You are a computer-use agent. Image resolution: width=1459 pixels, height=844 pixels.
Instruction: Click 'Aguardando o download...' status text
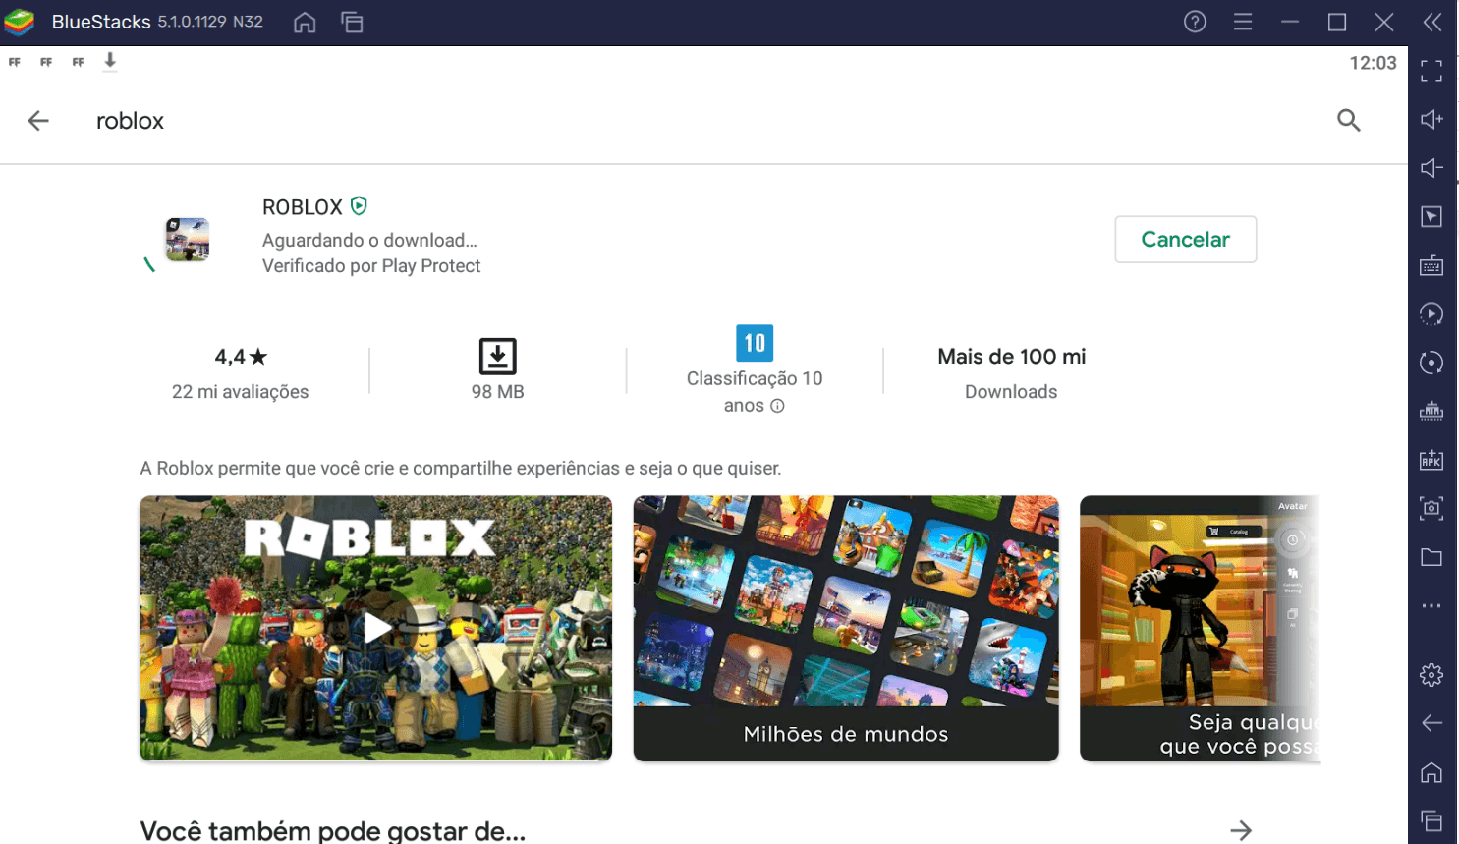[x=369, y=240]
